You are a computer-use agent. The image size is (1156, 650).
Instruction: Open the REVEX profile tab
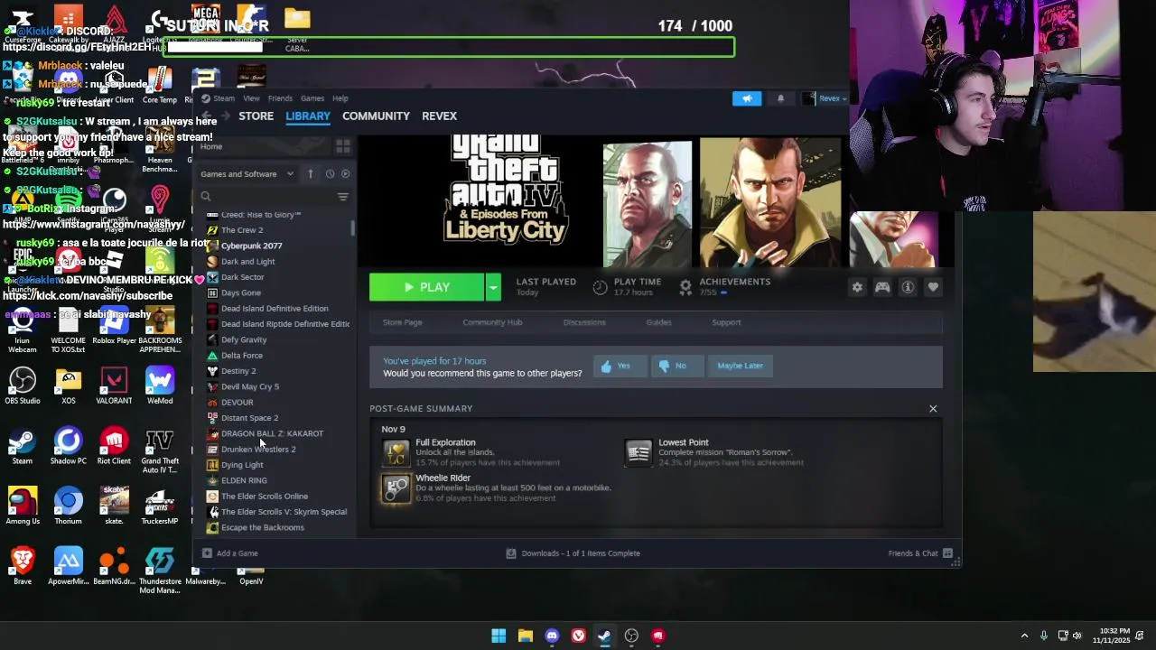pos(440,116)
